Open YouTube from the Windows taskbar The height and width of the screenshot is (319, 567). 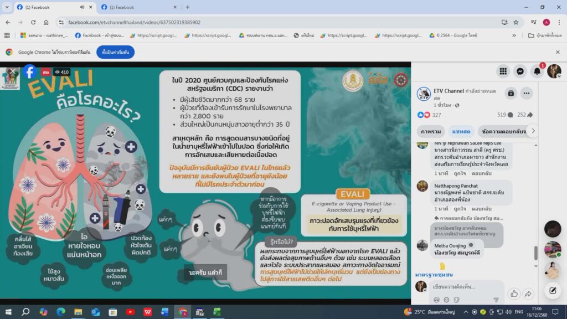point(130,312)
